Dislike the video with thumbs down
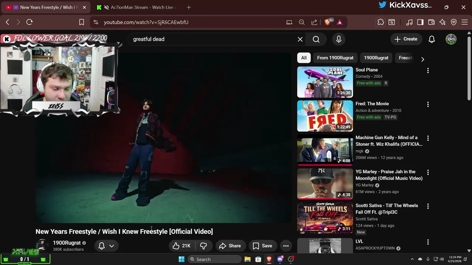Screen dimensions: 472x265 click(x=203, y=246)
